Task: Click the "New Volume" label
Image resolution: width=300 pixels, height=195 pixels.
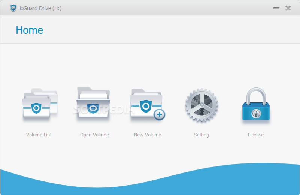Action: tap(148, 135)
